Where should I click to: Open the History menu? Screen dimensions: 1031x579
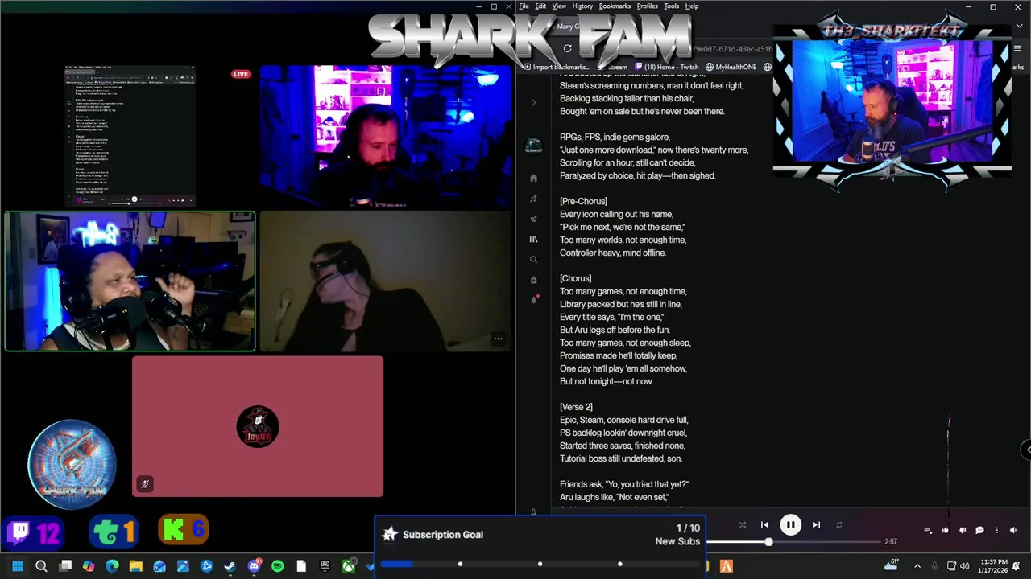pos(582,6)
